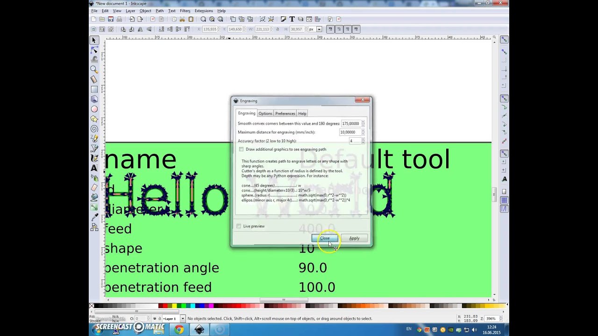Screen dimensions: 598x336
Task: Open the Extensions menu
Action: pos(204,11)
